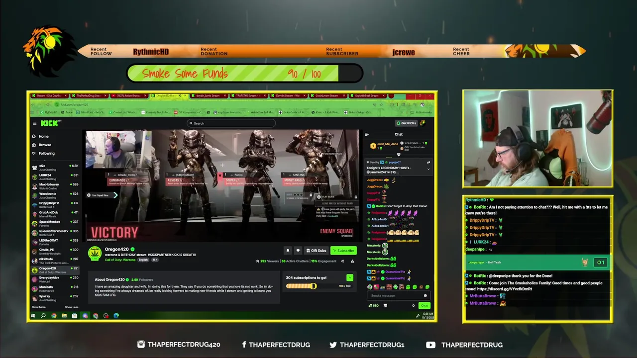Click the Following heart icon in sidebar

[34, 153]
